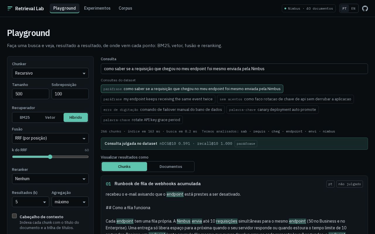Open the GitHub repository icon
This screenshot has height=234, width=375.
[365, 8]
